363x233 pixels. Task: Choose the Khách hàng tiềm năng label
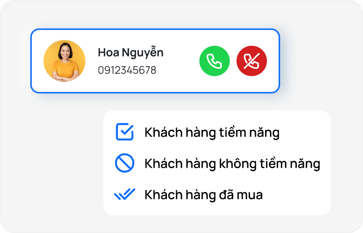click(x=212, y=133)
